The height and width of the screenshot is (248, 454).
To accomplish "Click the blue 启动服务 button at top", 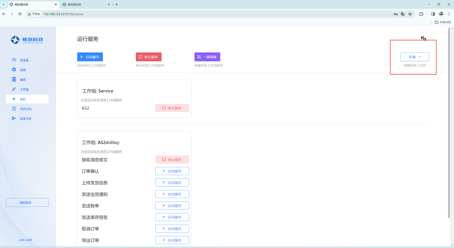I will pos(90,57).
